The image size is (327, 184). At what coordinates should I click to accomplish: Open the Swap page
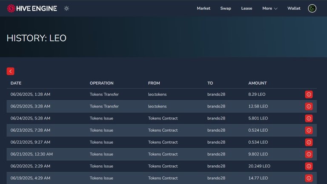point(226,8)
